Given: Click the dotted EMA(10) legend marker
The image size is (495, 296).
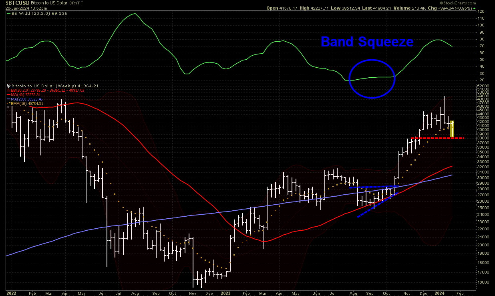Looking at the screenshot, I should (9, 103).
